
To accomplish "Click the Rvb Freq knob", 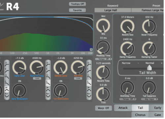I will point(78,67).
